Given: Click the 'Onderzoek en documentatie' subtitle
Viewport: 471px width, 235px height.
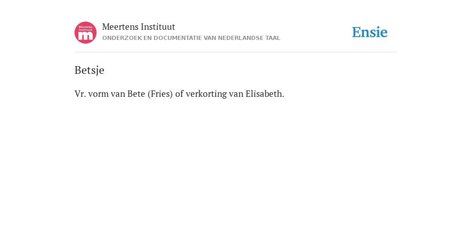Looking at the screenshot, I should pyautogui.click(x=191, y=38).
